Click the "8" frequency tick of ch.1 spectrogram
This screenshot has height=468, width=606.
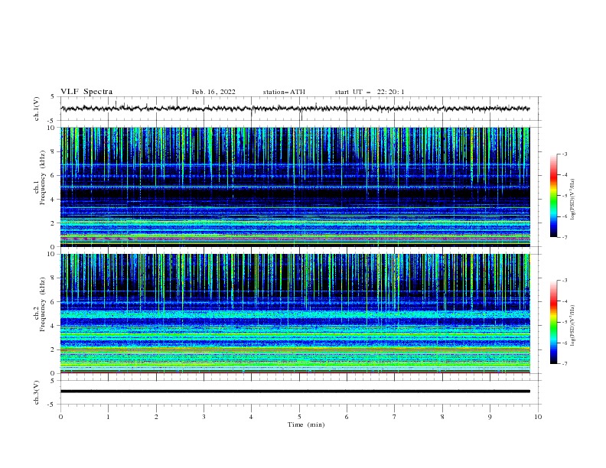click(53, 151)
